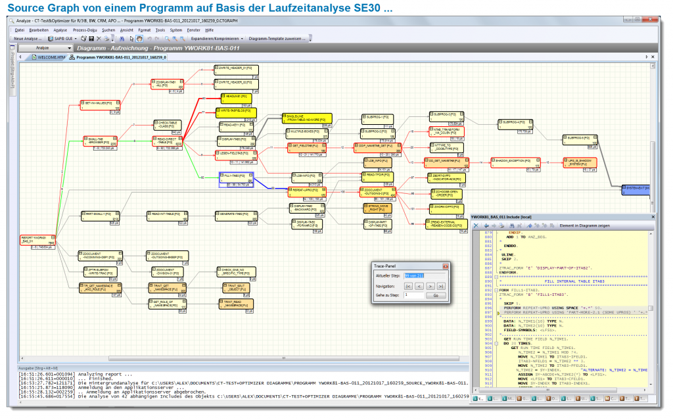Click the binoculars find icon in include panel
Viewport: 673px width, 420px height.
pos(512,225)
